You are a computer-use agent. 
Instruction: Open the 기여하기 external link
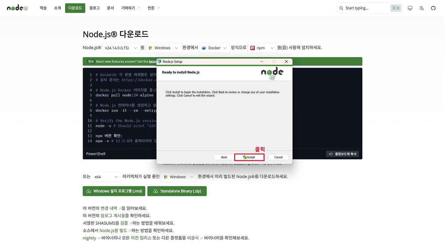pyautogui.click(x=131, y=8)
